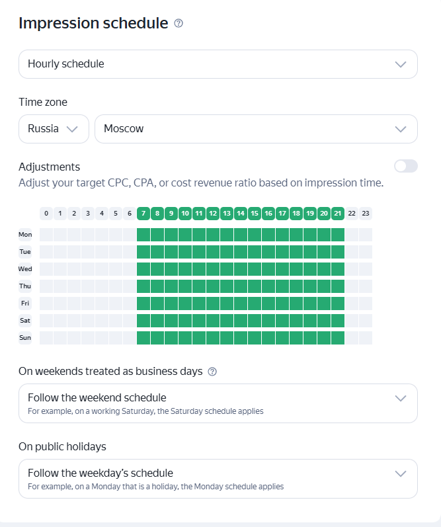Enable the hour 0 column header
441x527 pixels.
pyautogui.click(x=46, y=214)
